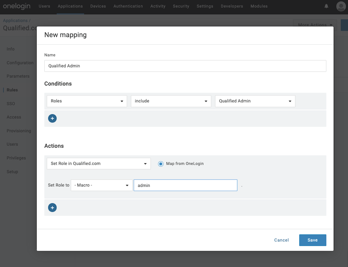Select the Map from OneLogin radio button
348x267 pixels.
(x=161, y=164)
